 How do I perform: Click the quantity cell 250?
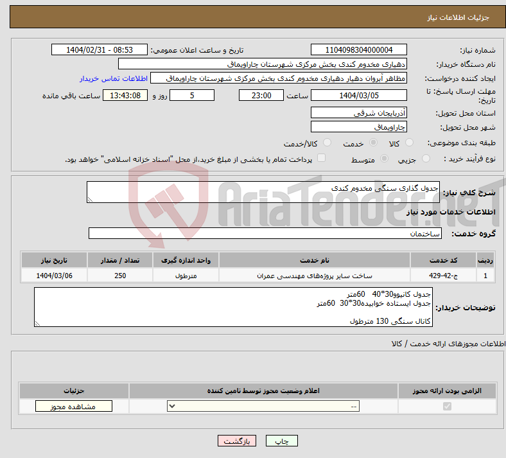click(x=120, y=276)
